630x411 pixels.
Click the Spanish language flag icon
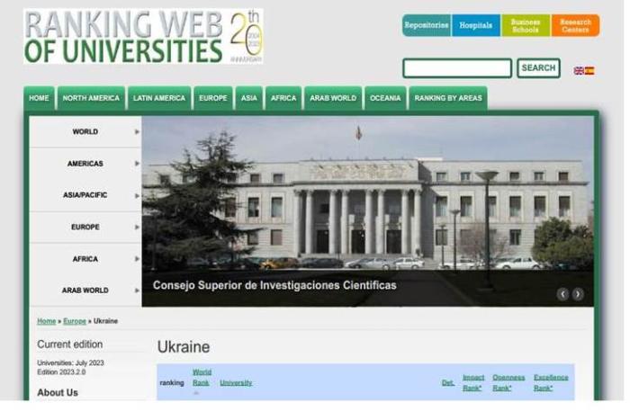(589, 70)
